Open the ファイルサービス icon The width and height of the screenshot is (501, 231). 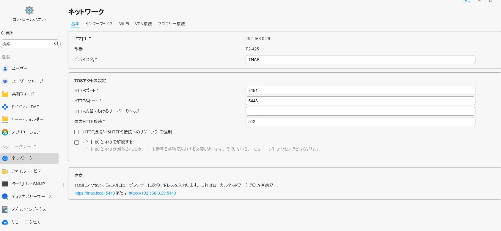[x=5, y=171]
